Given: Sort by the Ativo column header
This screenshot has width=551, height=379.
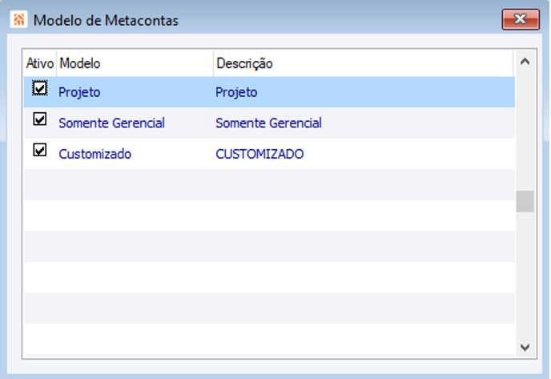Looking at the screenshot, I should [x=39, y=62].
